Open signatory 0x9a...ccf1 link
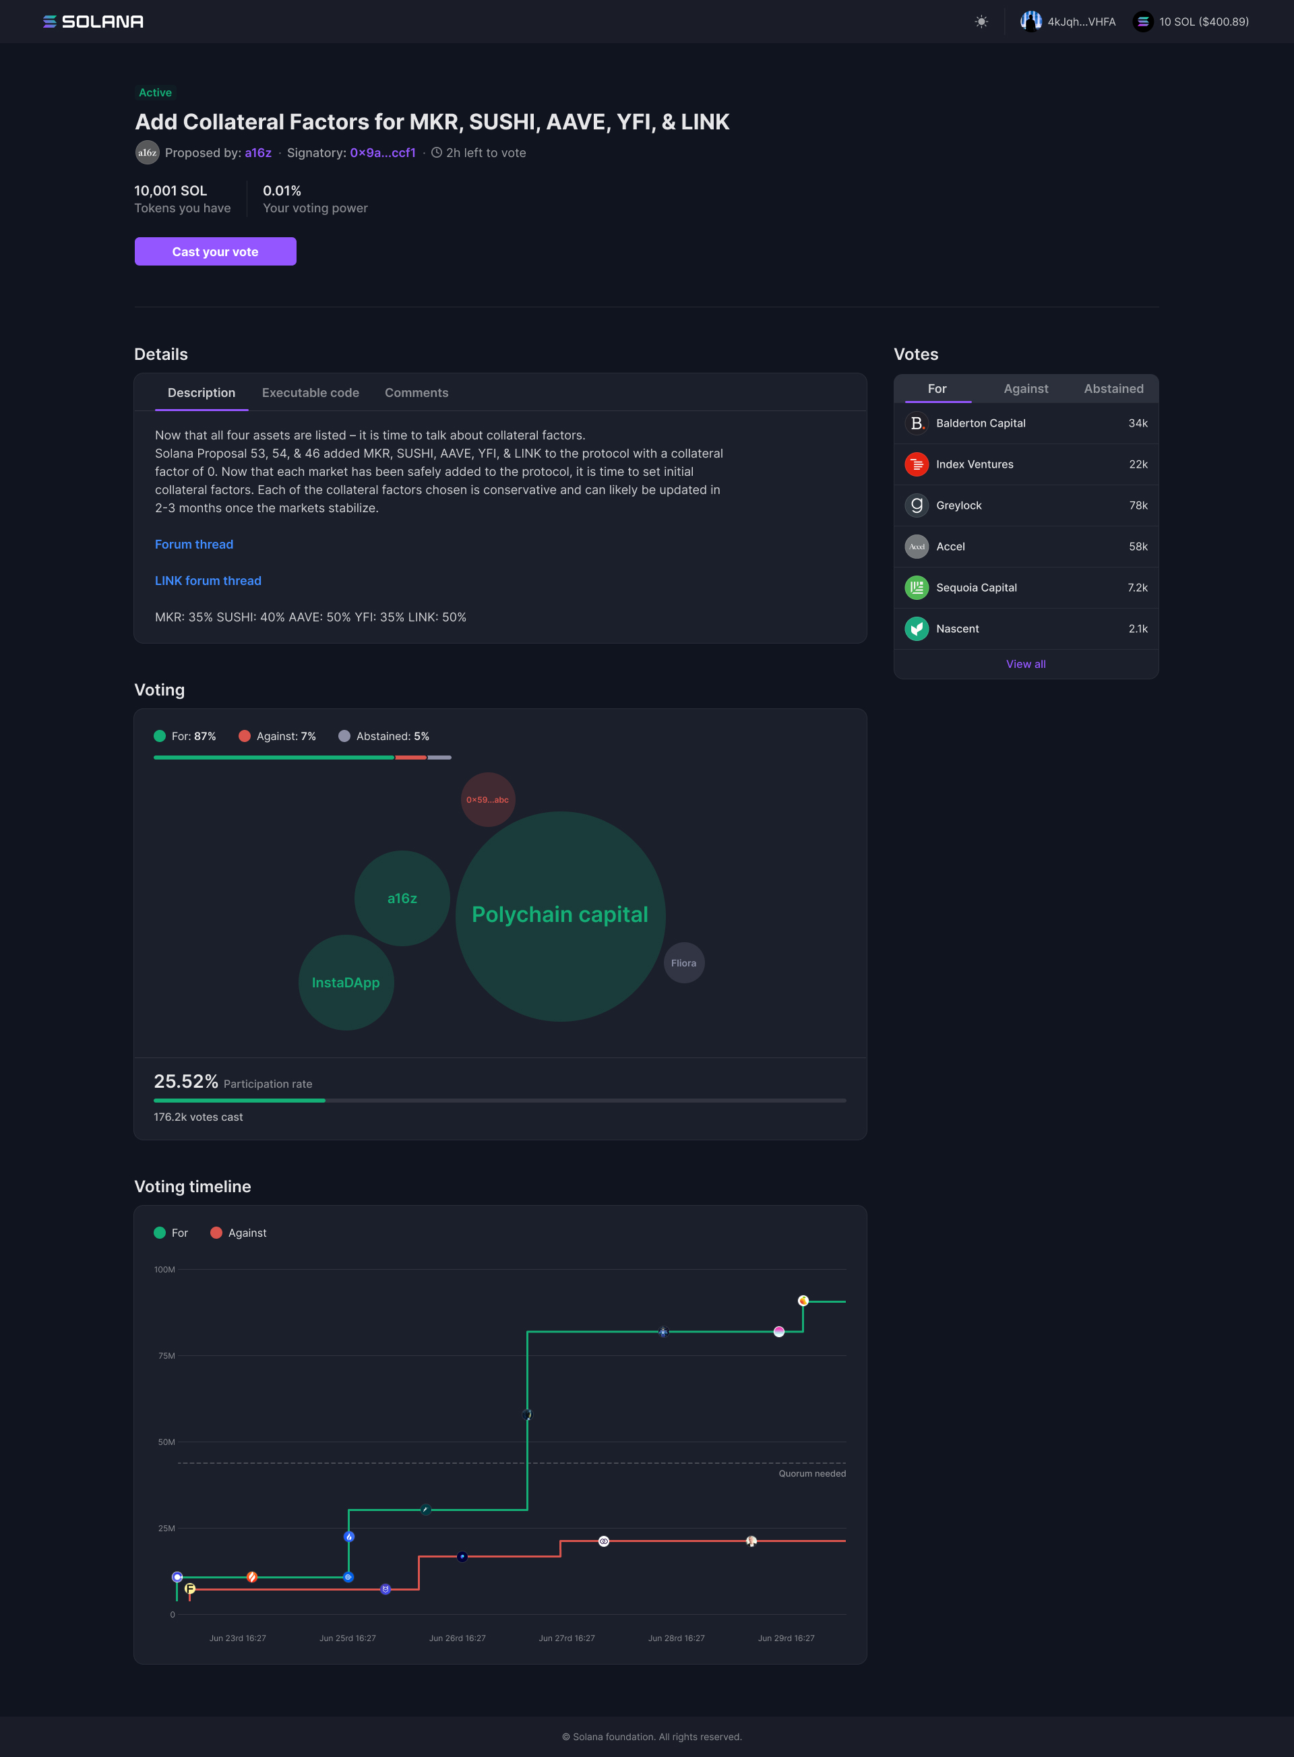This screenshot has width=1294, height=1757. (x=382, y=153)
